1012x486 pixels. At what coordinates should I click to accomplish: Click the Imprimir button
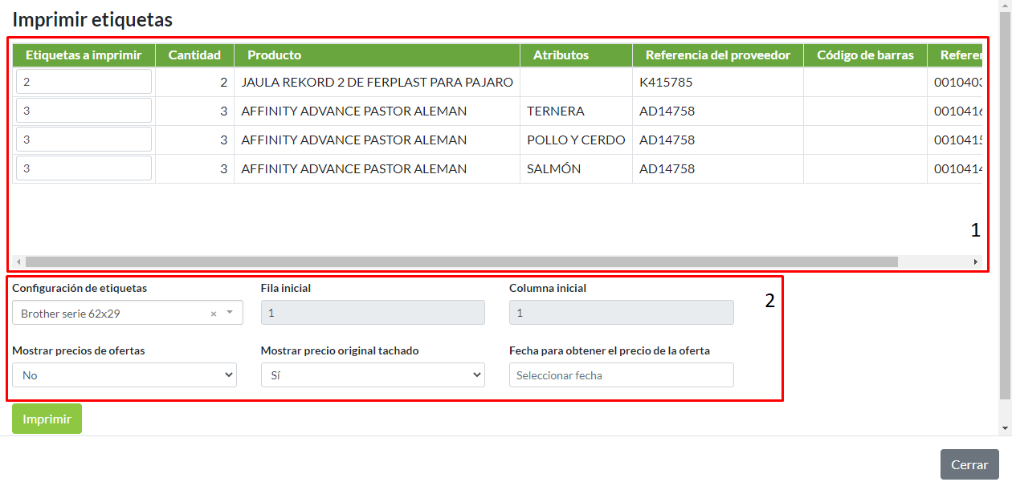47,419
